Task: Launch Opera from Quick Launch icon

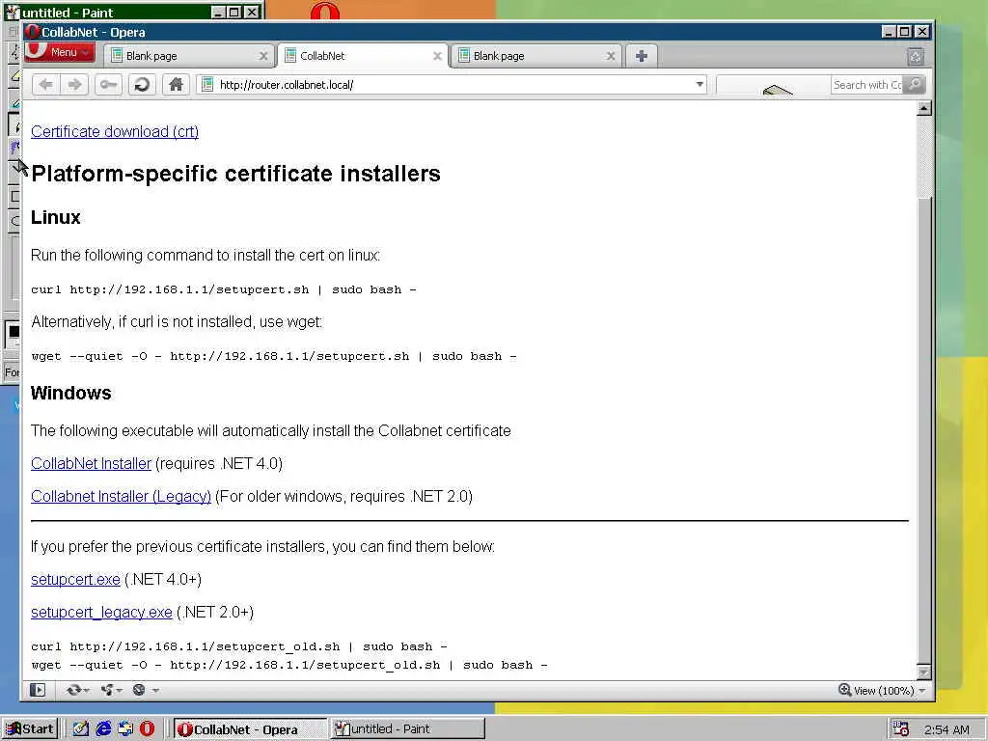Action: [x=147, y=729]
